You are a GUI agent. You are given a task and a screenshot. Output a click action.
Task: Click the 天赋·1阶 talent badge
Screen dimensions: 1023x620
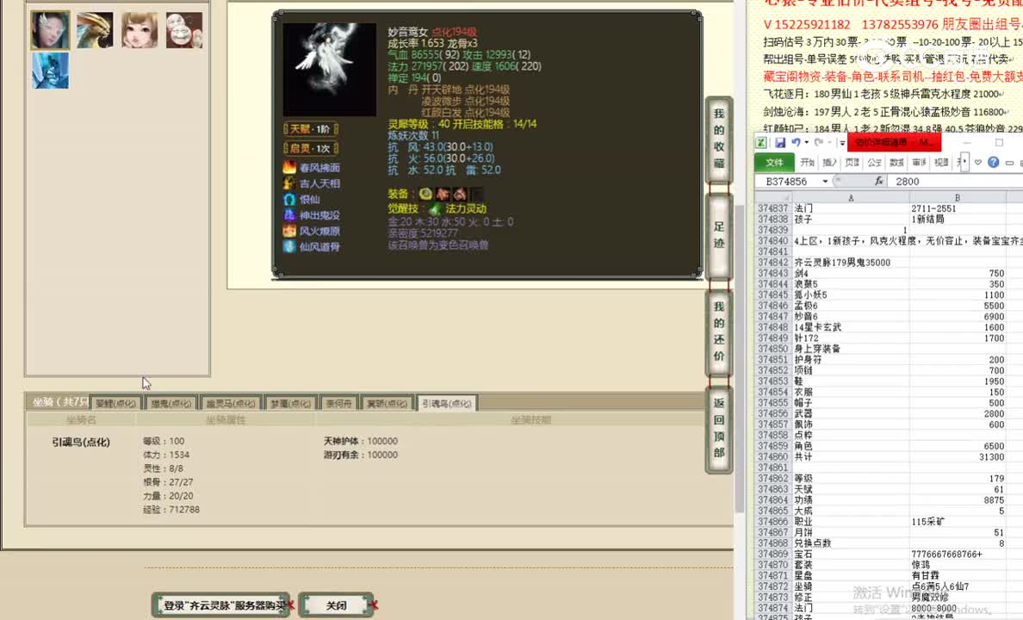tap(311, 129)
